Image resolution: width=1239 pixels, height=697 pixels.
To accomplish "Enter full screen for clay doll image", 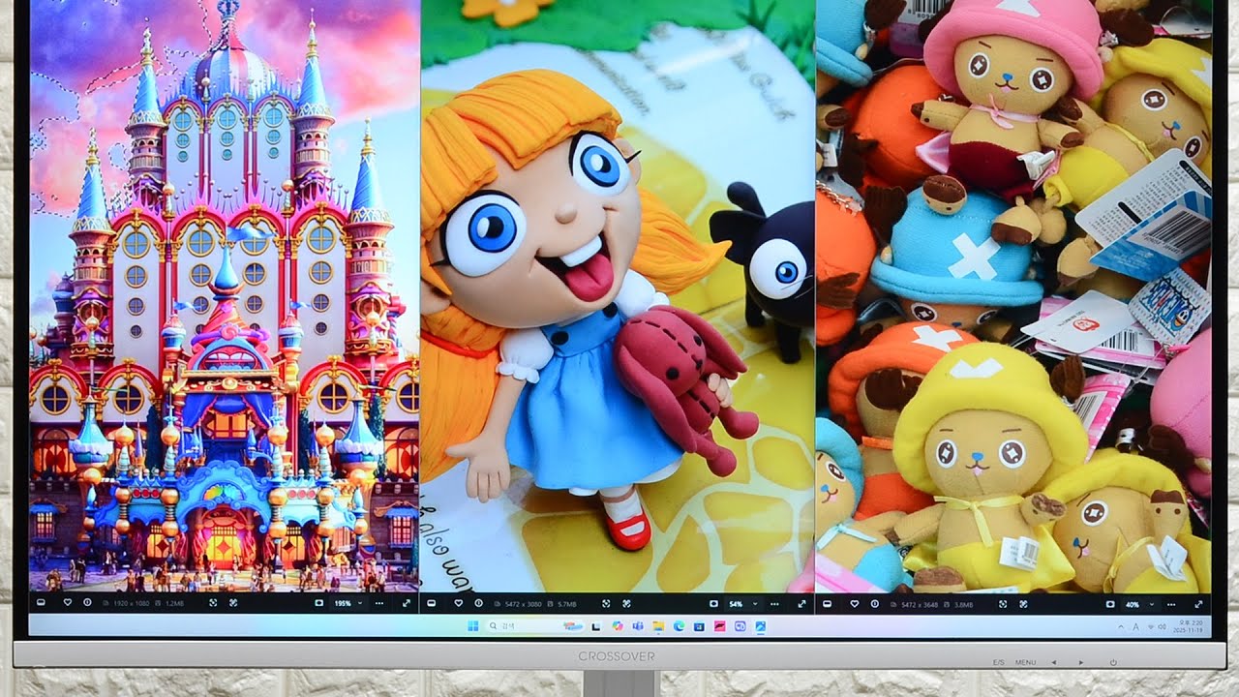I will [801, 604].
